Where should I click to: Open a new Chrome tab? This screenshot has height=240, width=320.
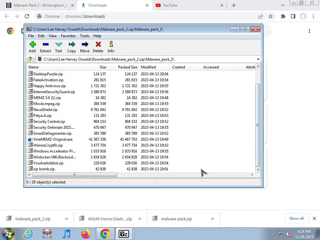click(234, 5)
